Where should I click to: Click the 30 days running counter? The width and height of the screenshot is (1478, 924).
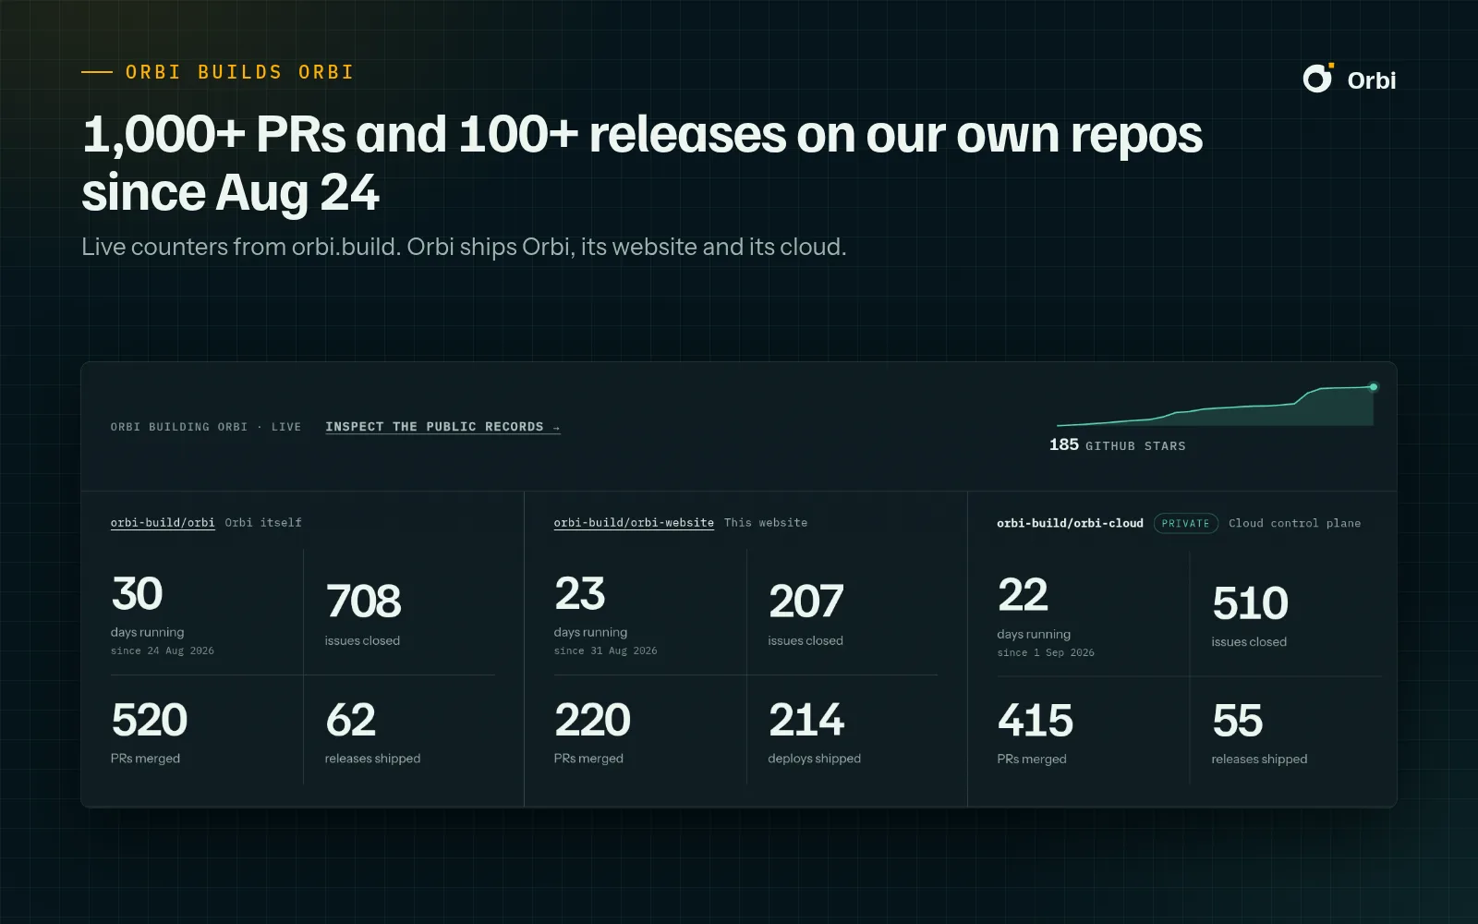click(x=163, y=615)
